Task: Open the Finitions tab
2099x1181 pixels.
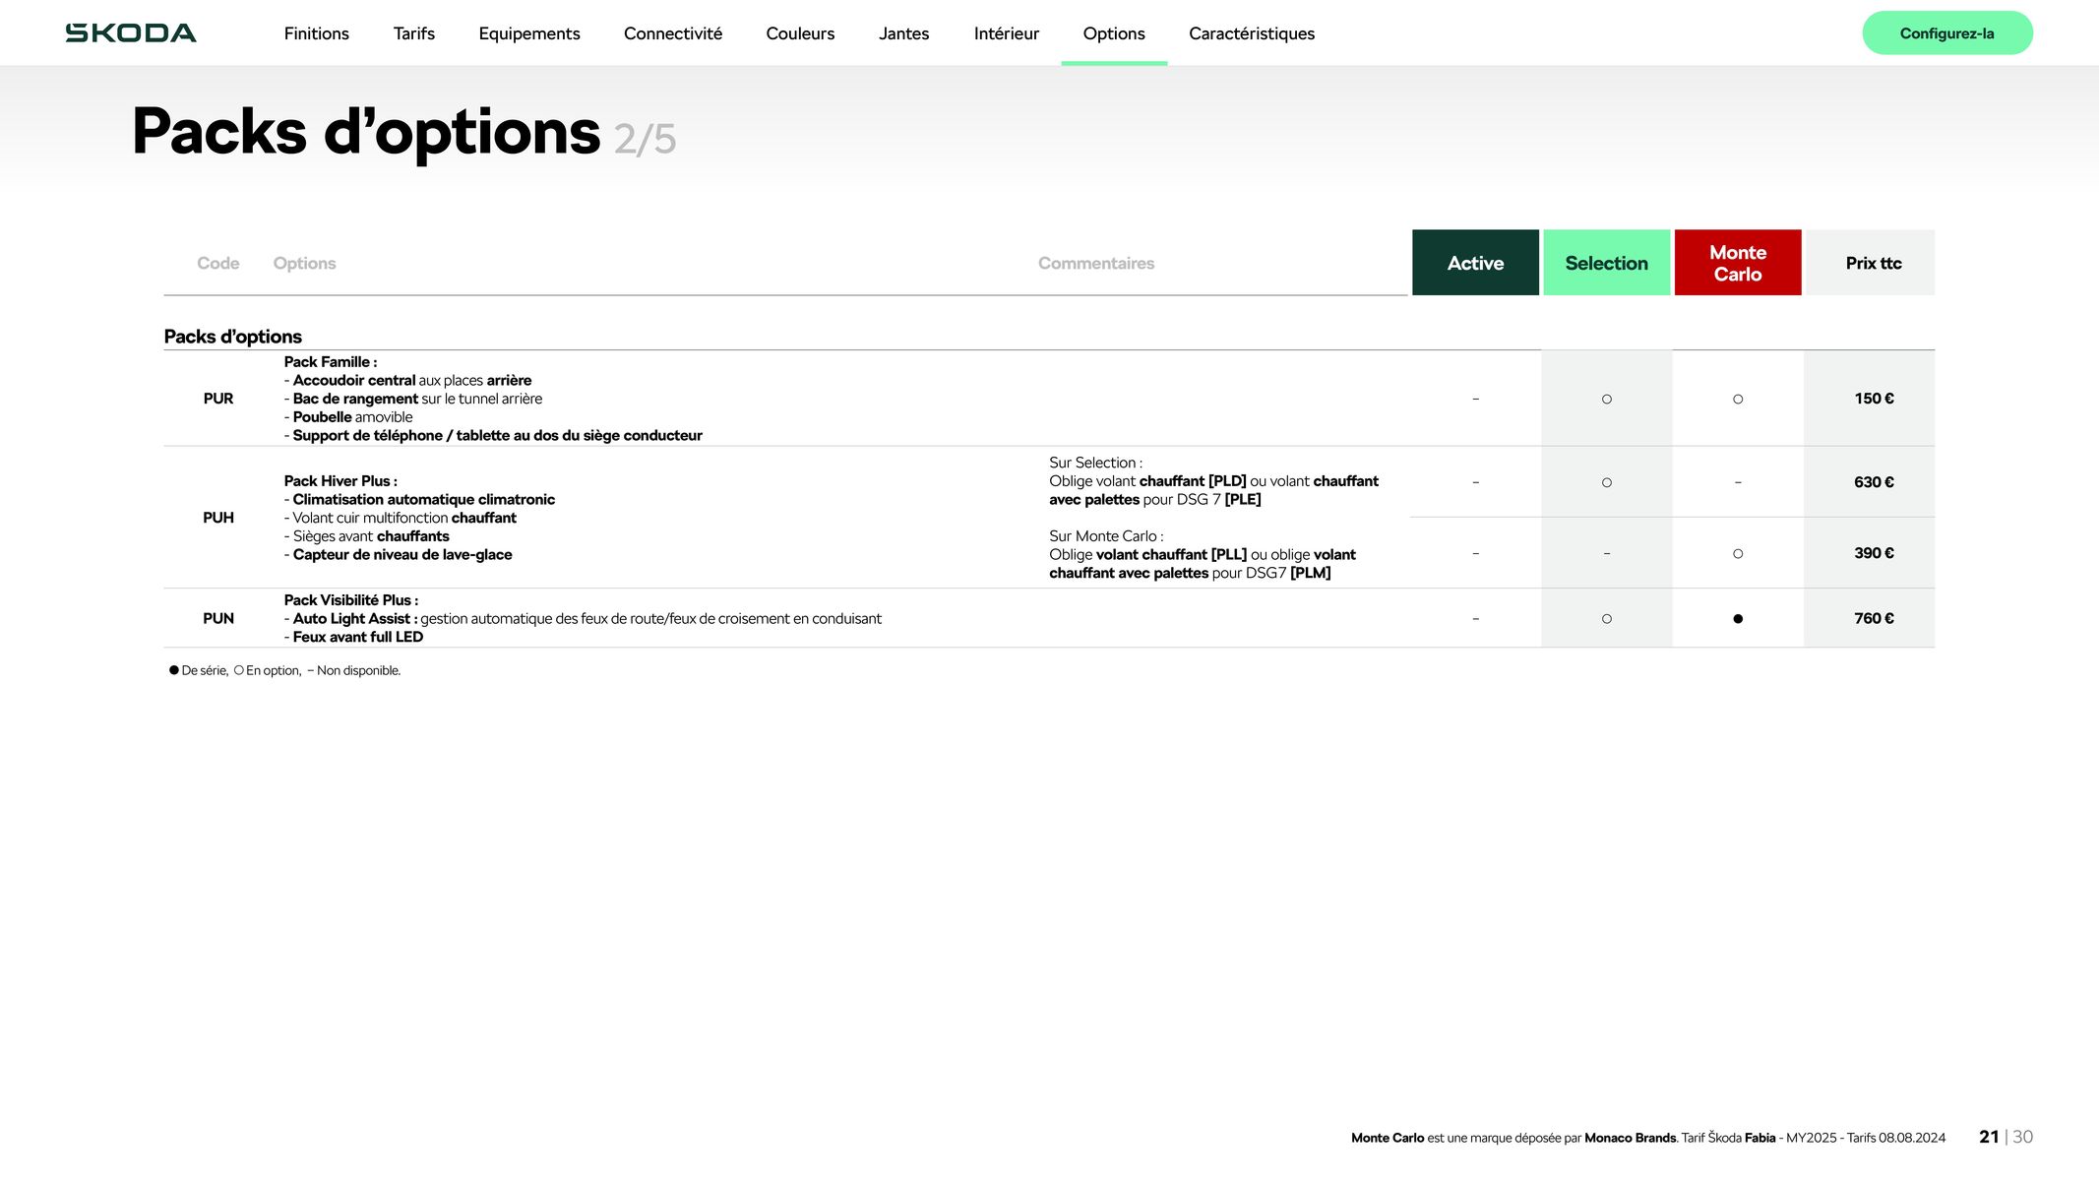Action: tap(316, 33)
